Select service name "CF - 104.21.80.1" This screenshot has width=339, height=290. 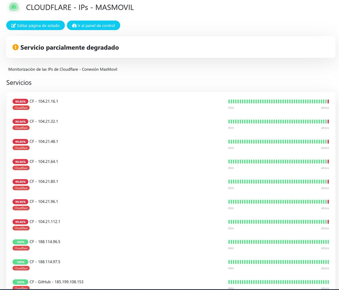point(44,181)
